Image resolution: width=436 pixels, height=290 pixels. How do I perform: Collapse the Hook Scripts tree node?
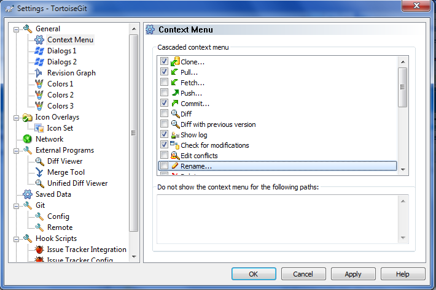tap(17, 239)
